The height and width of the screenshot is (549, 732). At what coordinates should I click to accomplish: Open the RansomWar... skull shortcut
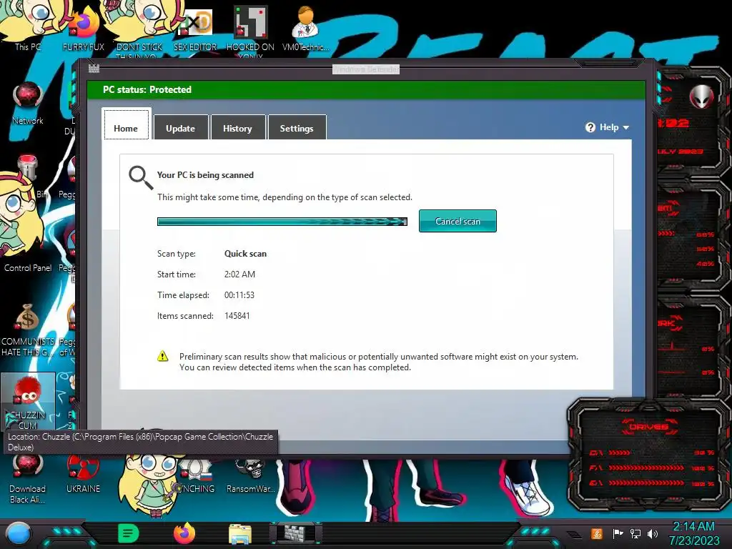[251, 475]
